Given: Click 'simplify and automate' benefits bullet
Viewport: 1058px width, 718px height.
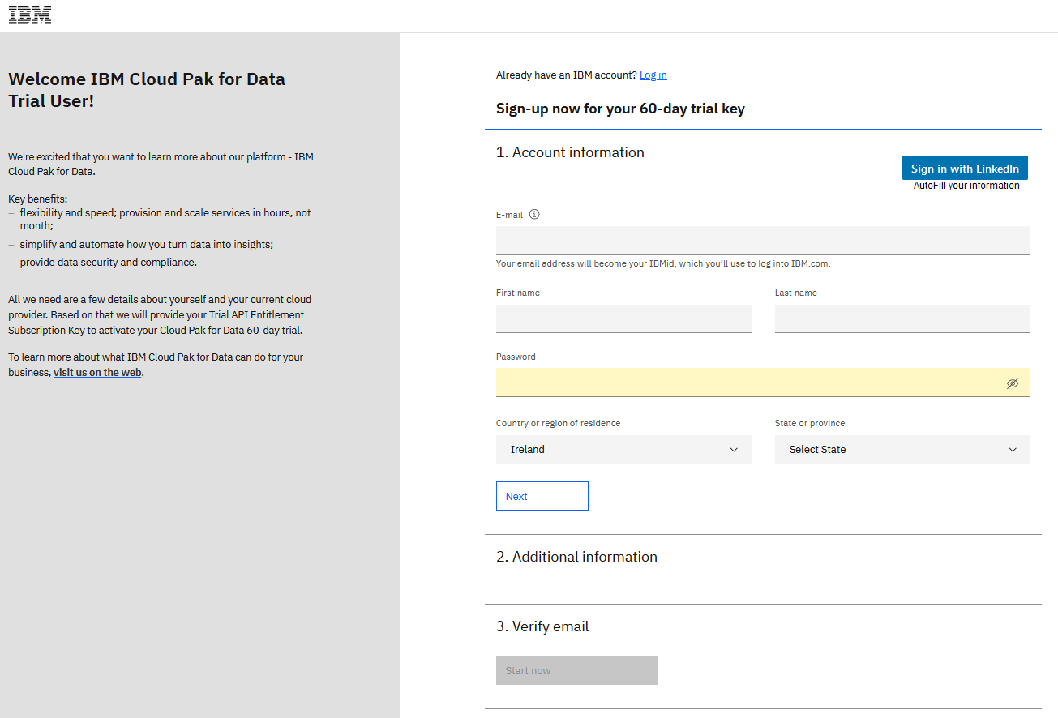Looking at the screenshot, I should 146,244.
